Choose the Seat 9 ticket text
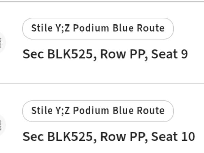 (105, 54)
